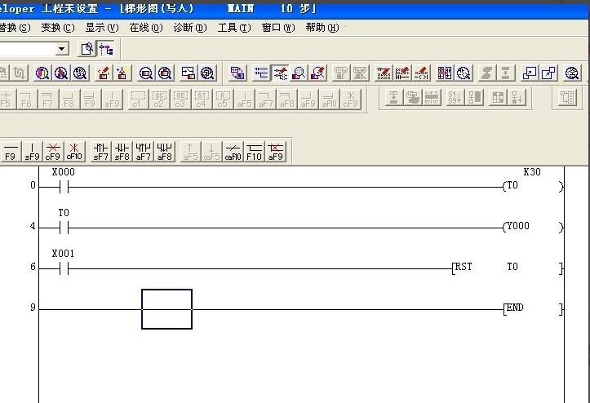This screenshot has height=403, width=590.
Task: Click the SC c2 toolbar button
Action: (x=159, y=100)
